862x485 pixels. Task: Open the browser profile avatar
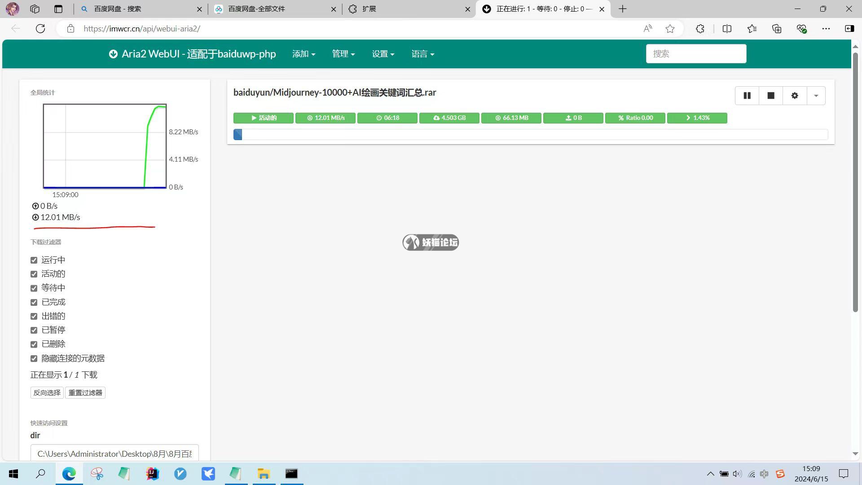13,9
